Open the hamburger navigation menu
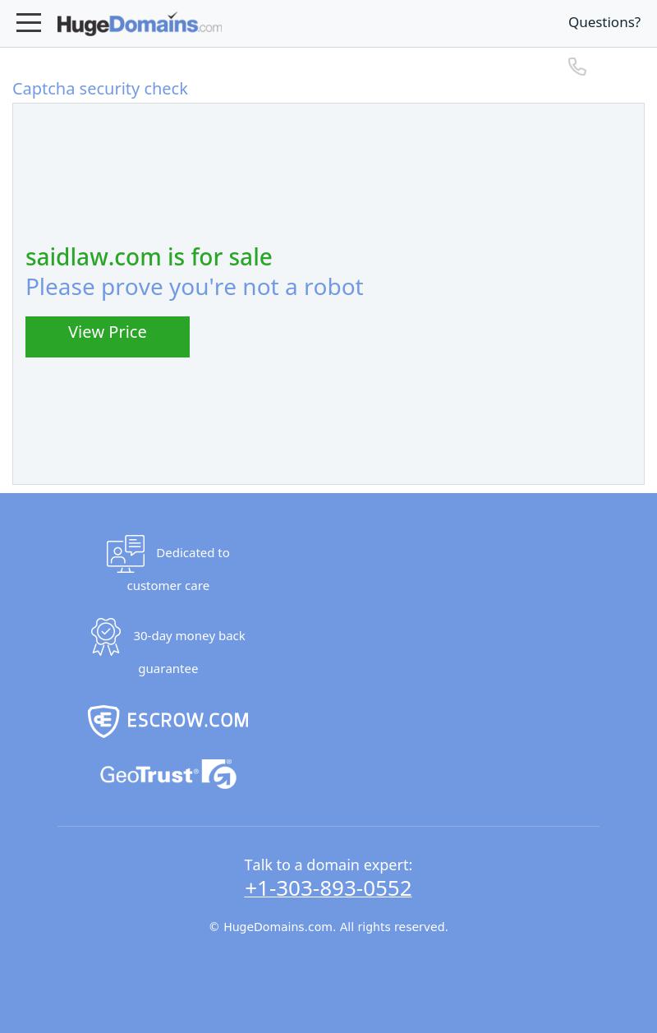 click(29, 22)
